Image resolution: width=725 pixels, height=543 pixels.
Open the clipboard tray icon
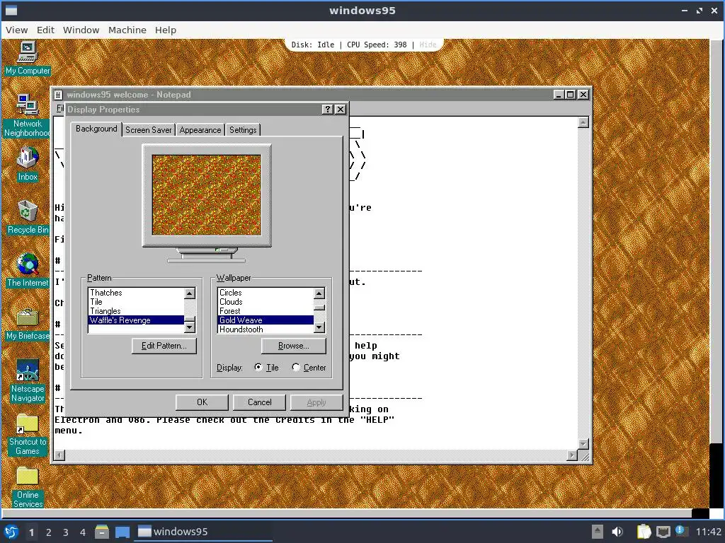[x=644, y=532]
